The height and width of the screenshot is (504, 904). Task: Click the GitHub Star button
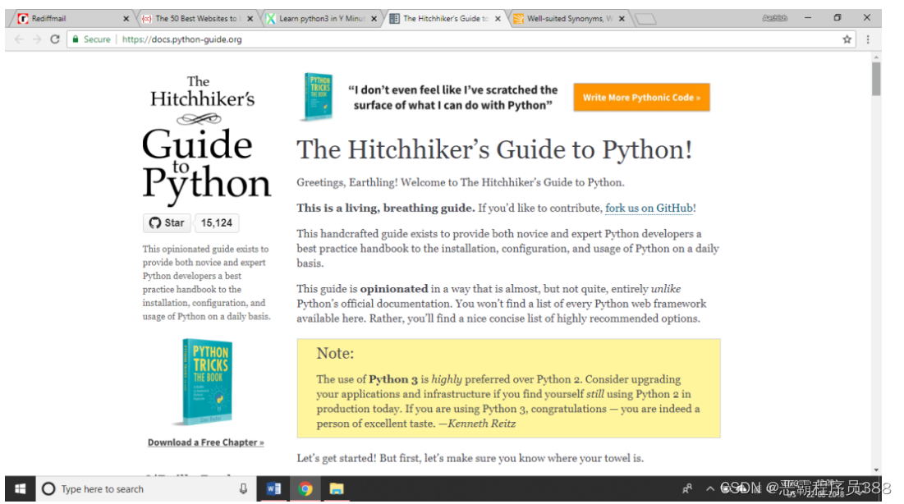(167, 222)
